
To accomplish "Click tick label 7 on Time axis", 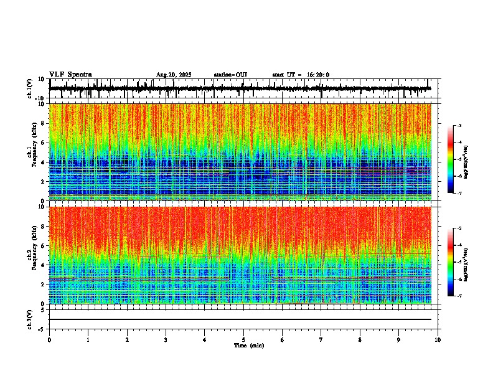I will [x=321, y=340].
